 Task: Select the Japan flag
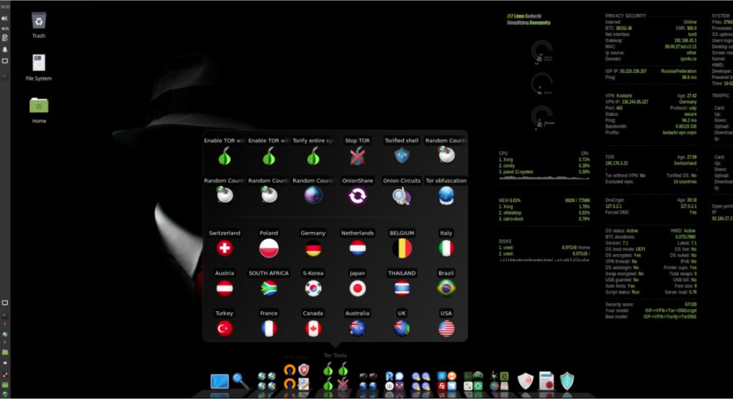(357, 288)
